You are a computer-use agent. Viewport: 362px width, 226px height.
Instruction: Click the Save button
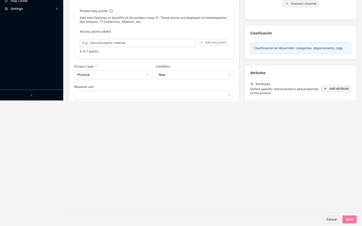[349, 219]
